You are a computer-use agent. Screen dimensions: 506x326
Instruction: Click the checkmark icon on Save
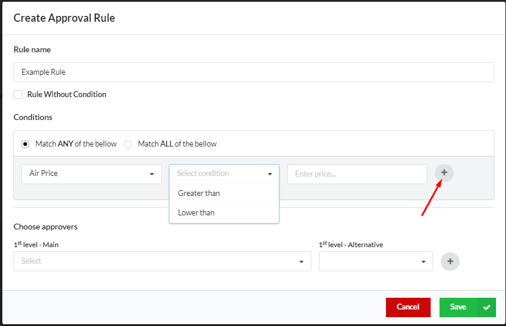(x=487, y=307)
